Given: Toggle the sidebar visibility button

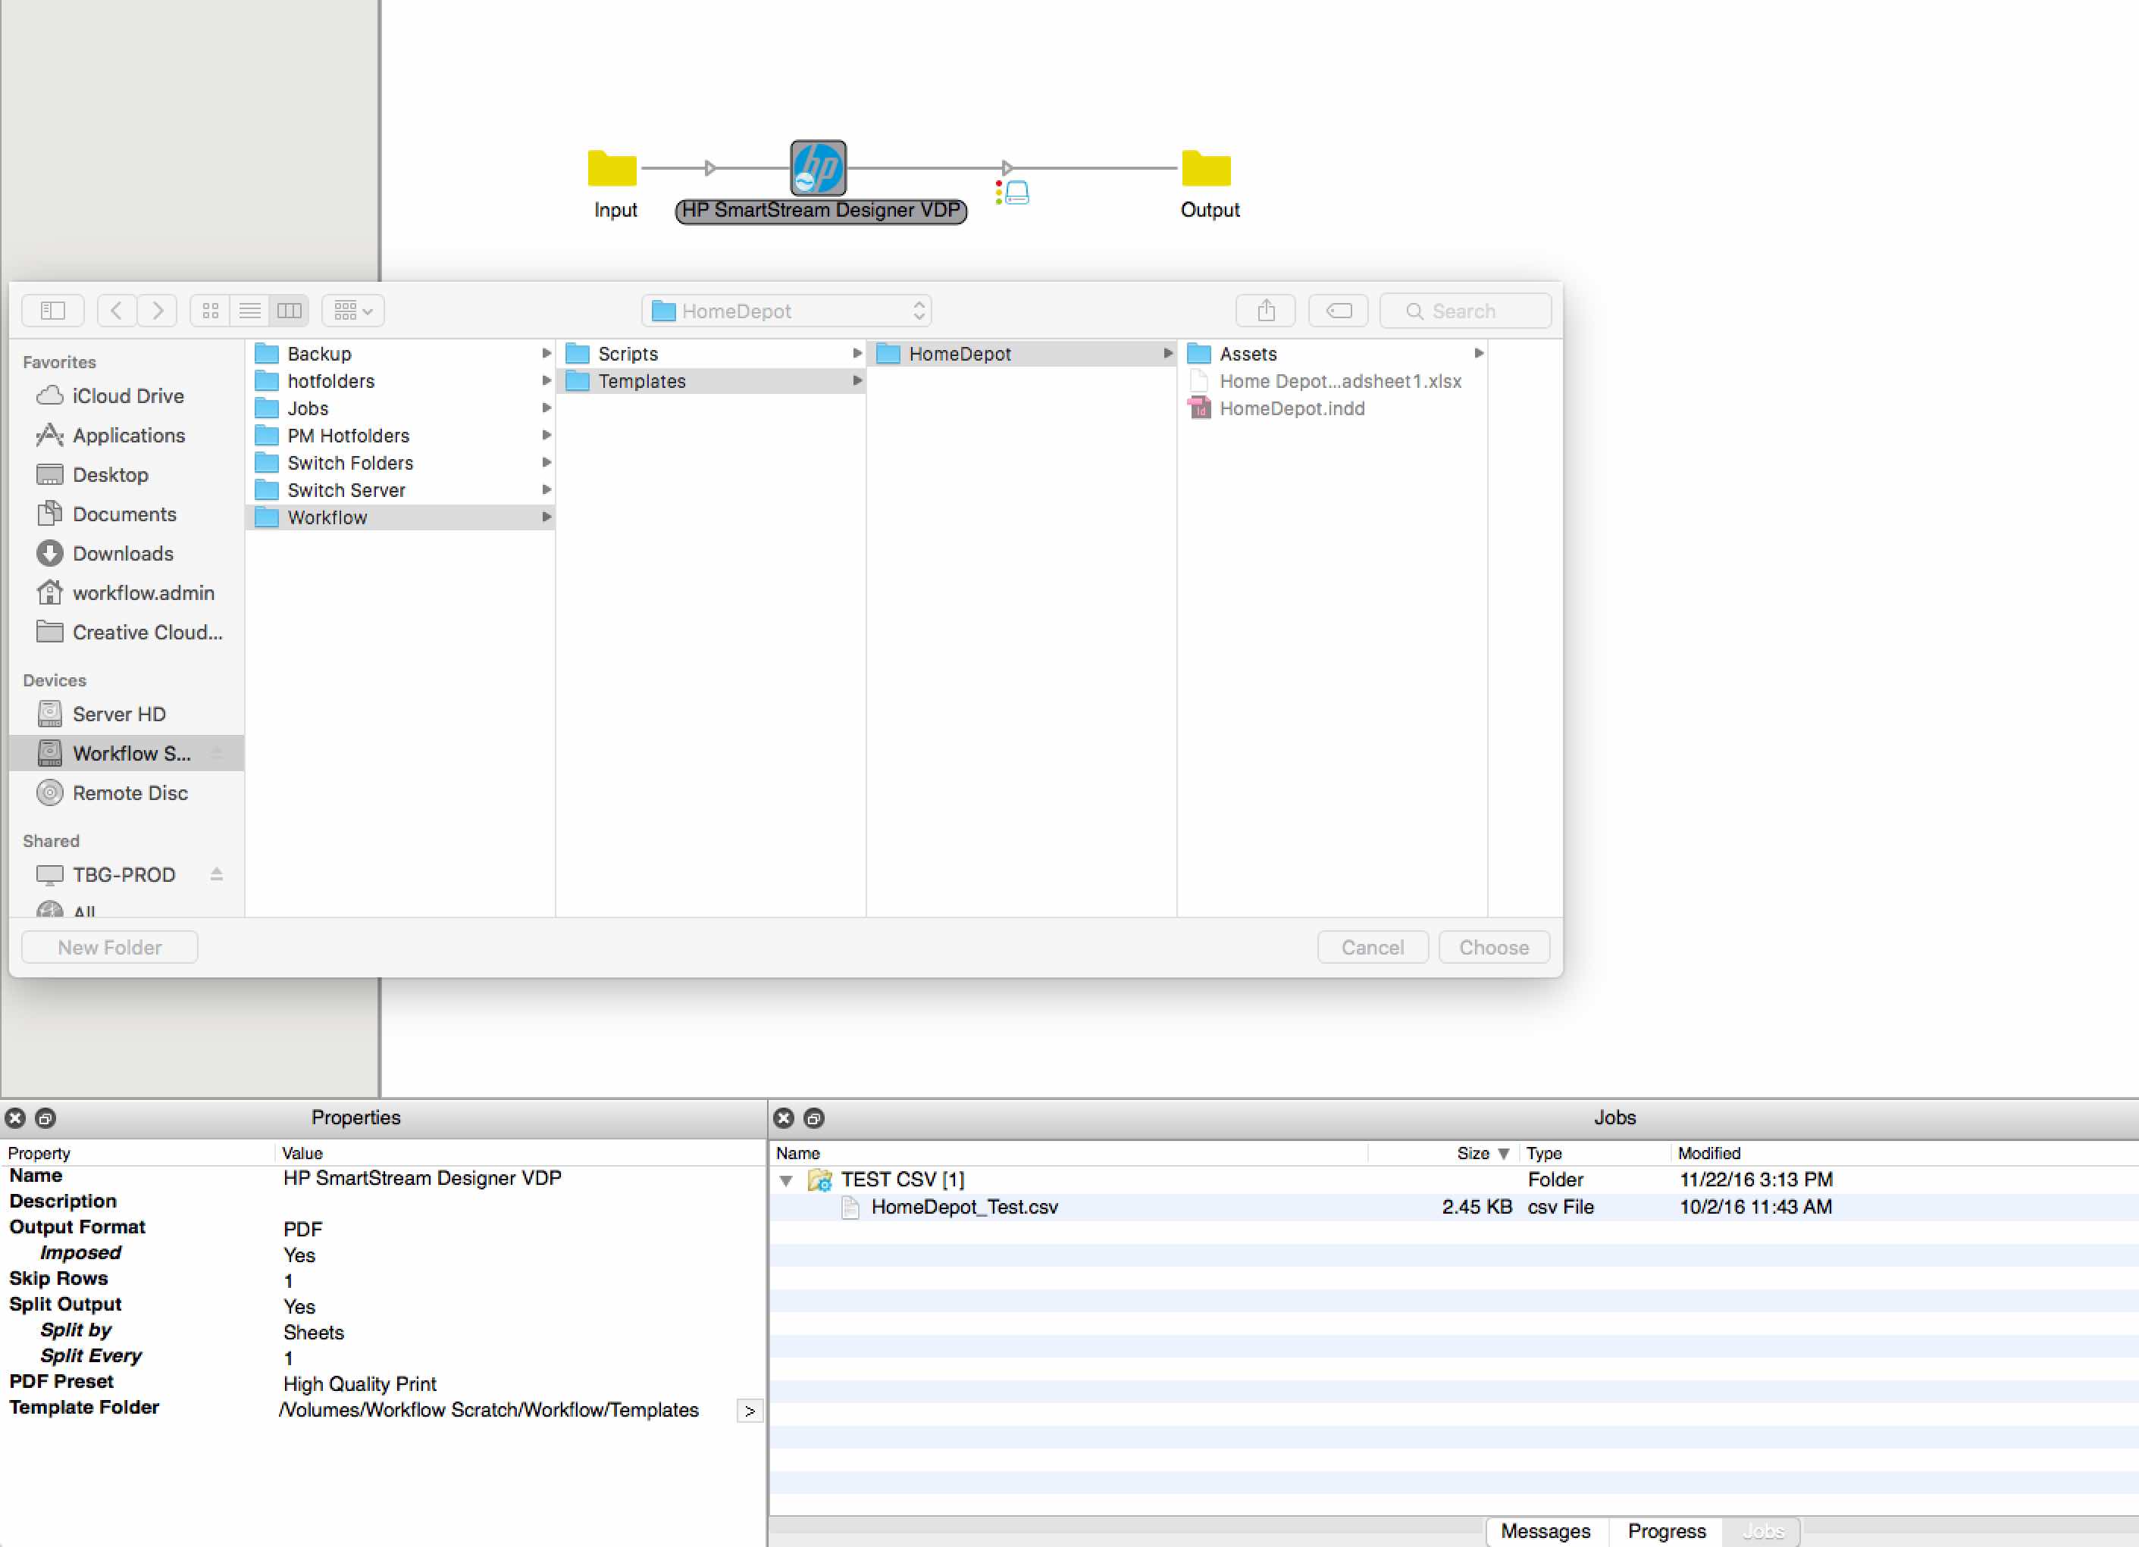Looking at the screenshot, I should (x=53, y=310).
